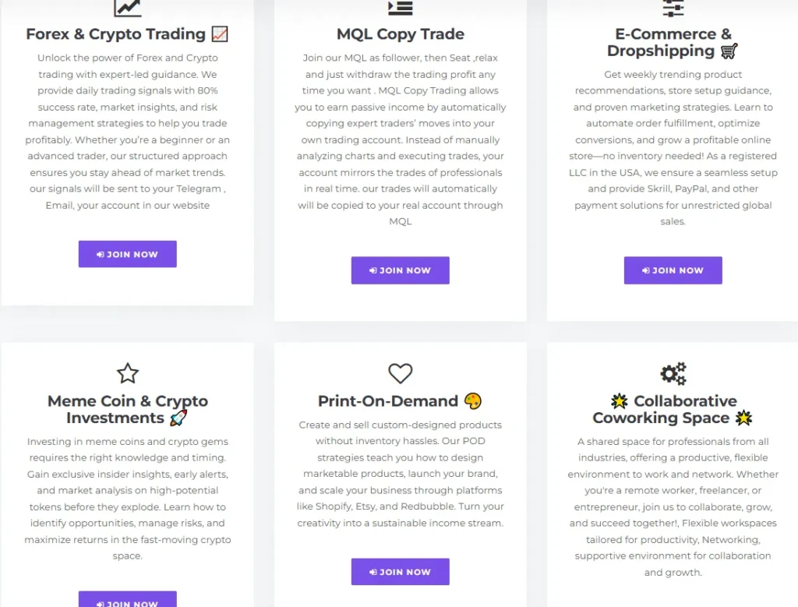The height and width of the screenshot is (607, 798).
Task: Click the palette emoji beside Print-On-Demand
Action: [473, 401]
